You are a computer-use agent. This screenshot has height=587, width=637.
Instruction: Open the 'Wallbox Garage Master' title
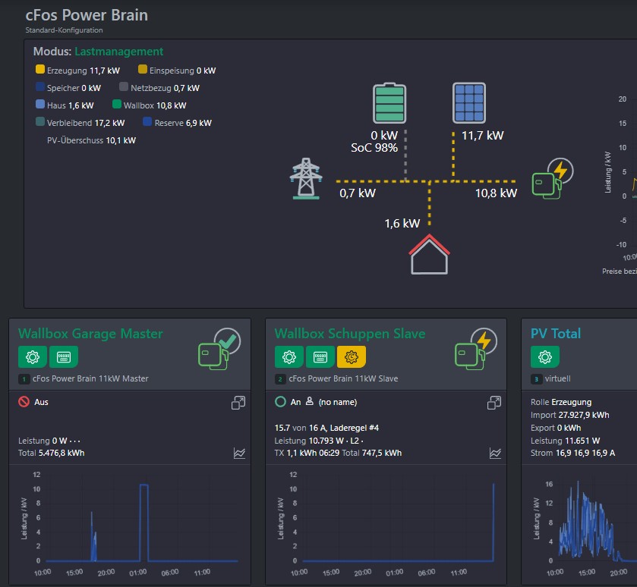(90, 333)
